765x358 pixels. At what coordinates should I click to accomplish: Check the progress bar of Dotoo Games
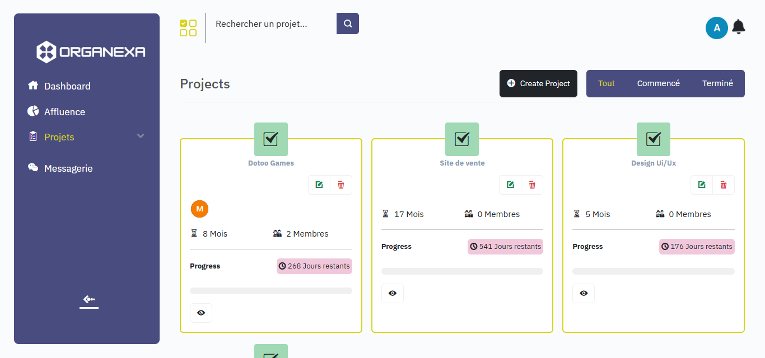[x=270, y=290]
